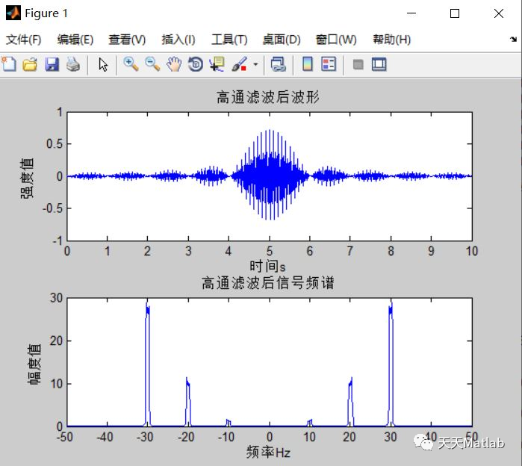Open the 查看(V) menu
522x466 pixels.
(x=127, y=40)
